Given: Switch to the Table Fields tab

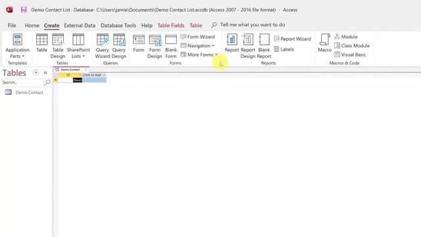Looking at the screenshot, I should (x=171, y=25).
